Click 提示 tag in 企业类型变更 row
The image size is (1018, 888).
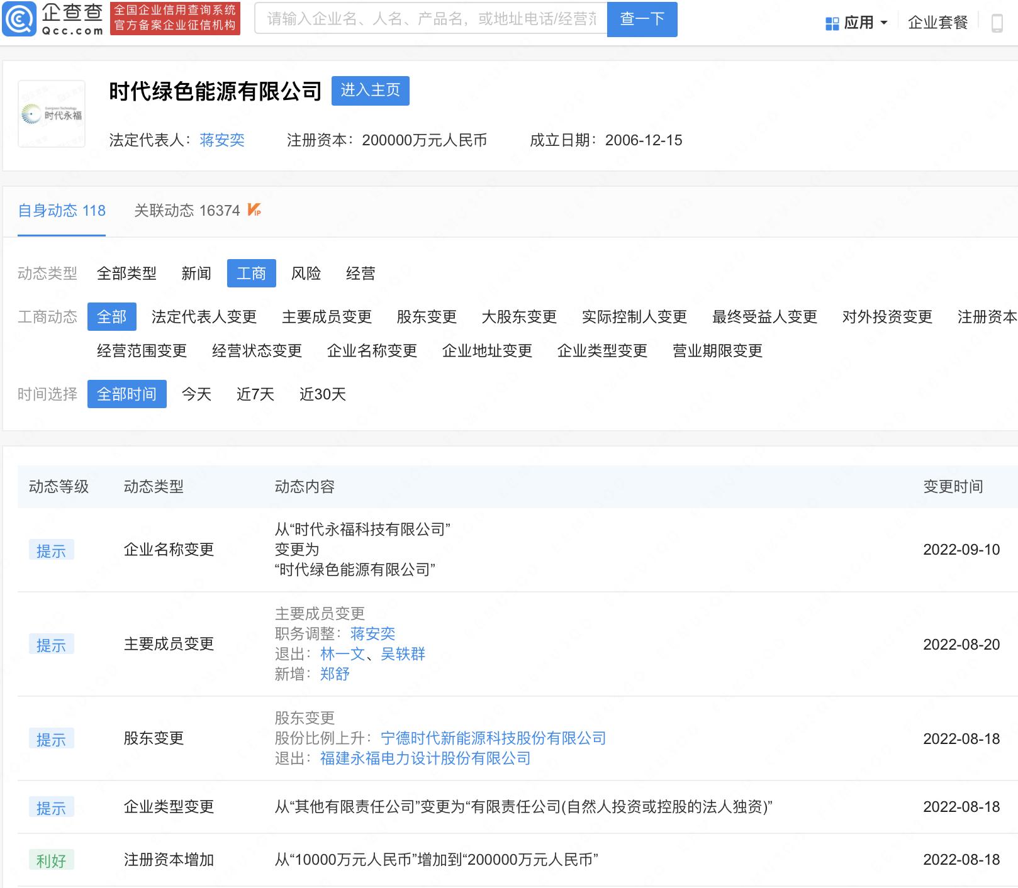(x=52, y=808)
